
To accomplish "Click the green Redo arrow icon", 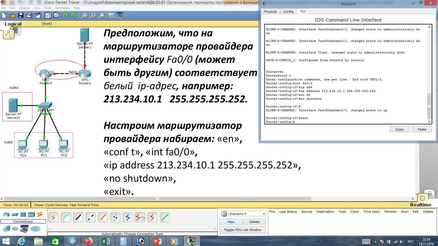I will pyautogui.click(x=74, y=15).
